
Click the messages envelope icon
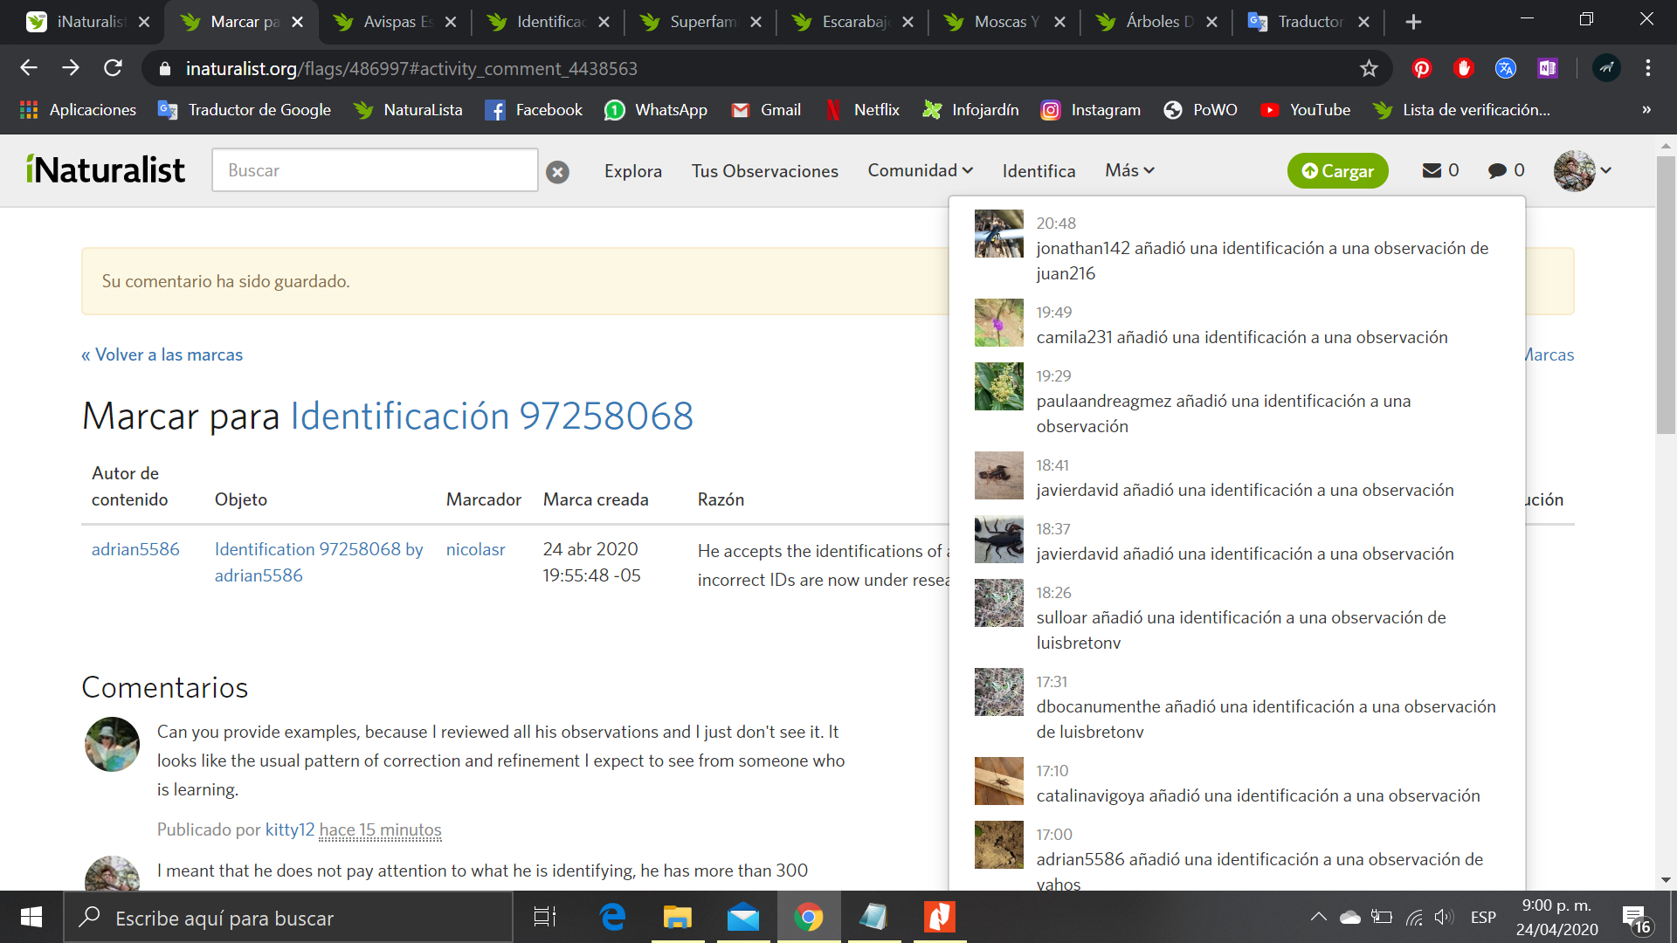tap(1432, 170)
